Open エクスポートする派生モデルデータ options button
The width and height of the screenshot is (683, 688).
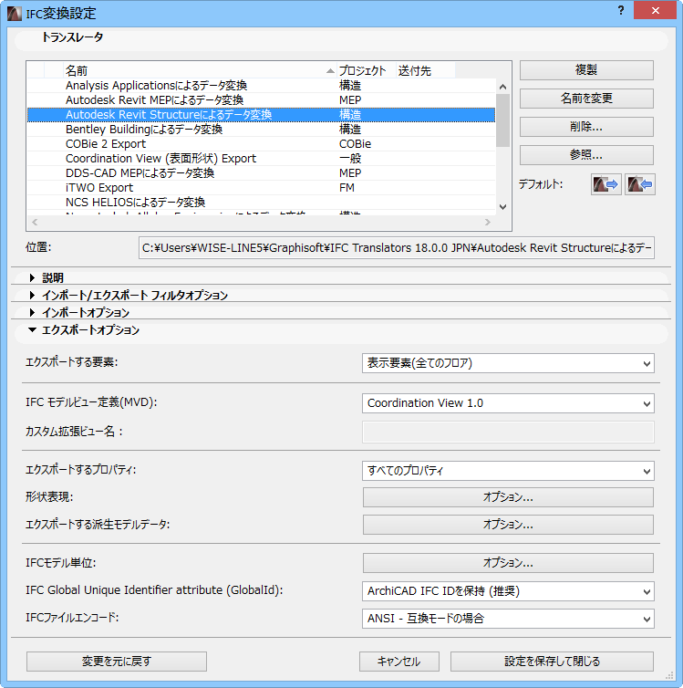tap(508, 525)
